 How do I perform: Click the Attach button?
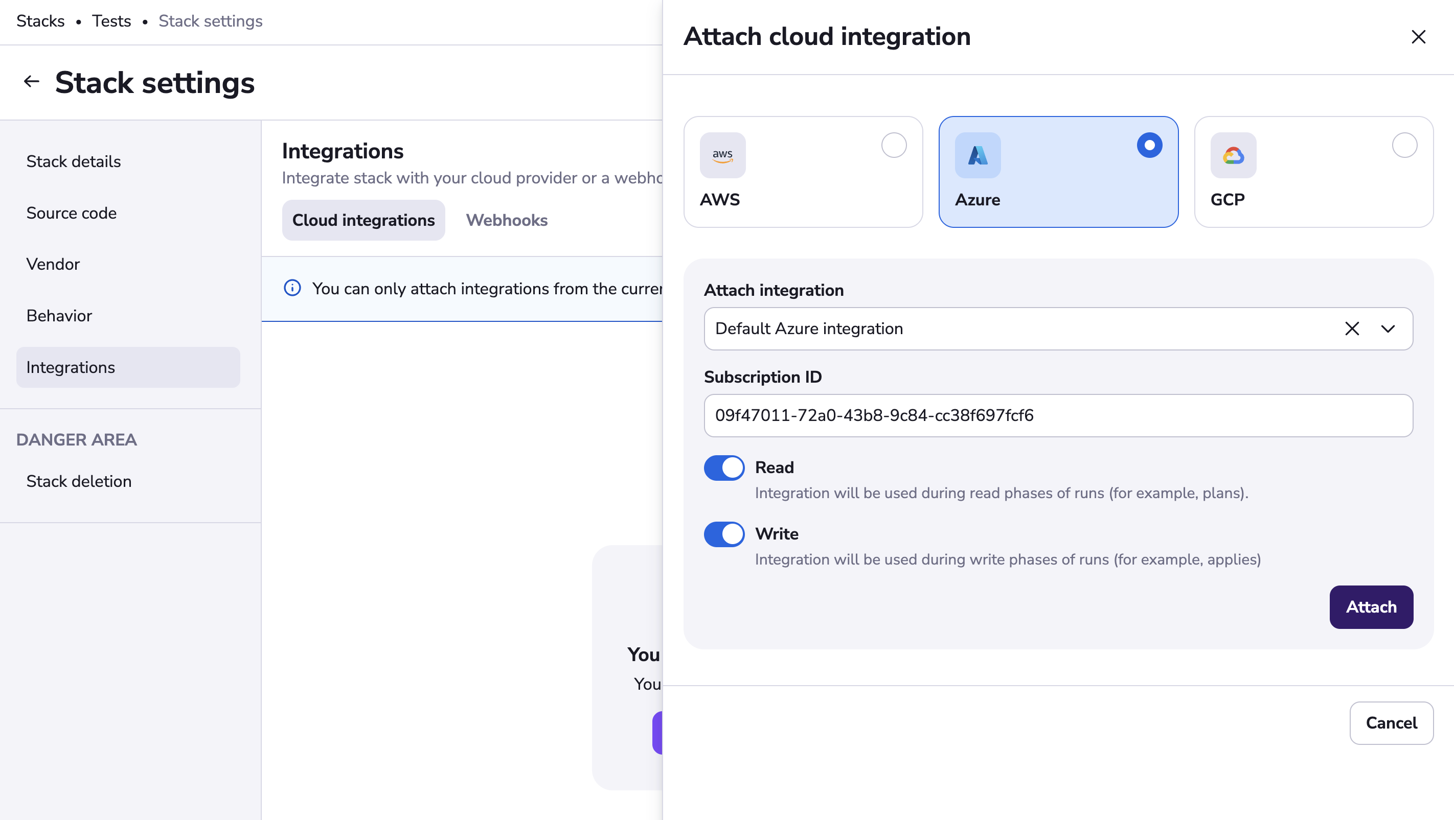pos(1371,607)
